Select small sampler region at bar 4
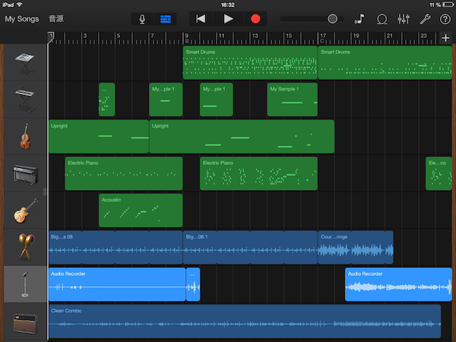 [x=106, y=100]
